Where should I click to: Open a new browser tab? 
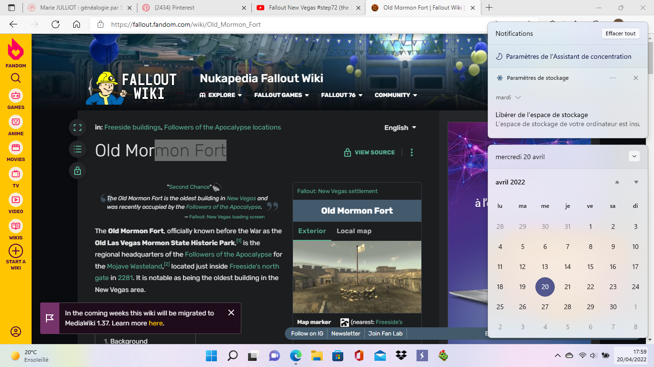pyautogui.click(x=489, y=8)
